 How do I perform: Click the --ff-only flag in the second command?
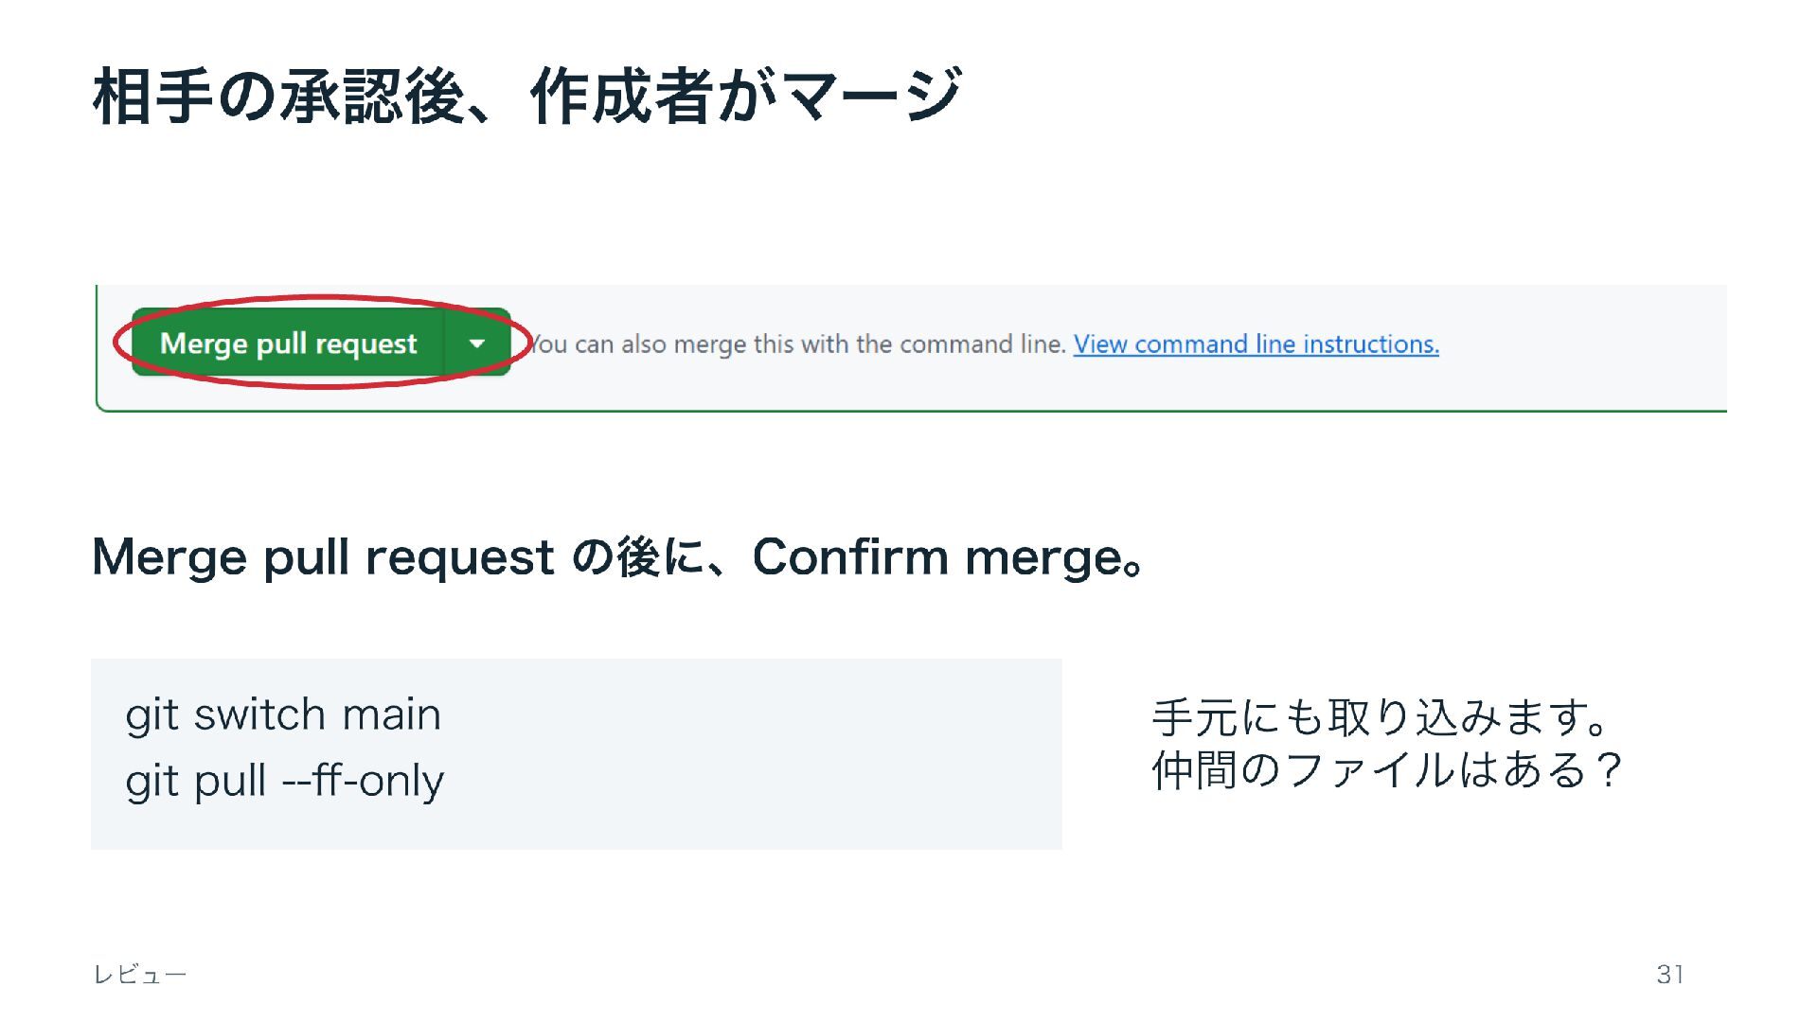(x=363, y=781)
